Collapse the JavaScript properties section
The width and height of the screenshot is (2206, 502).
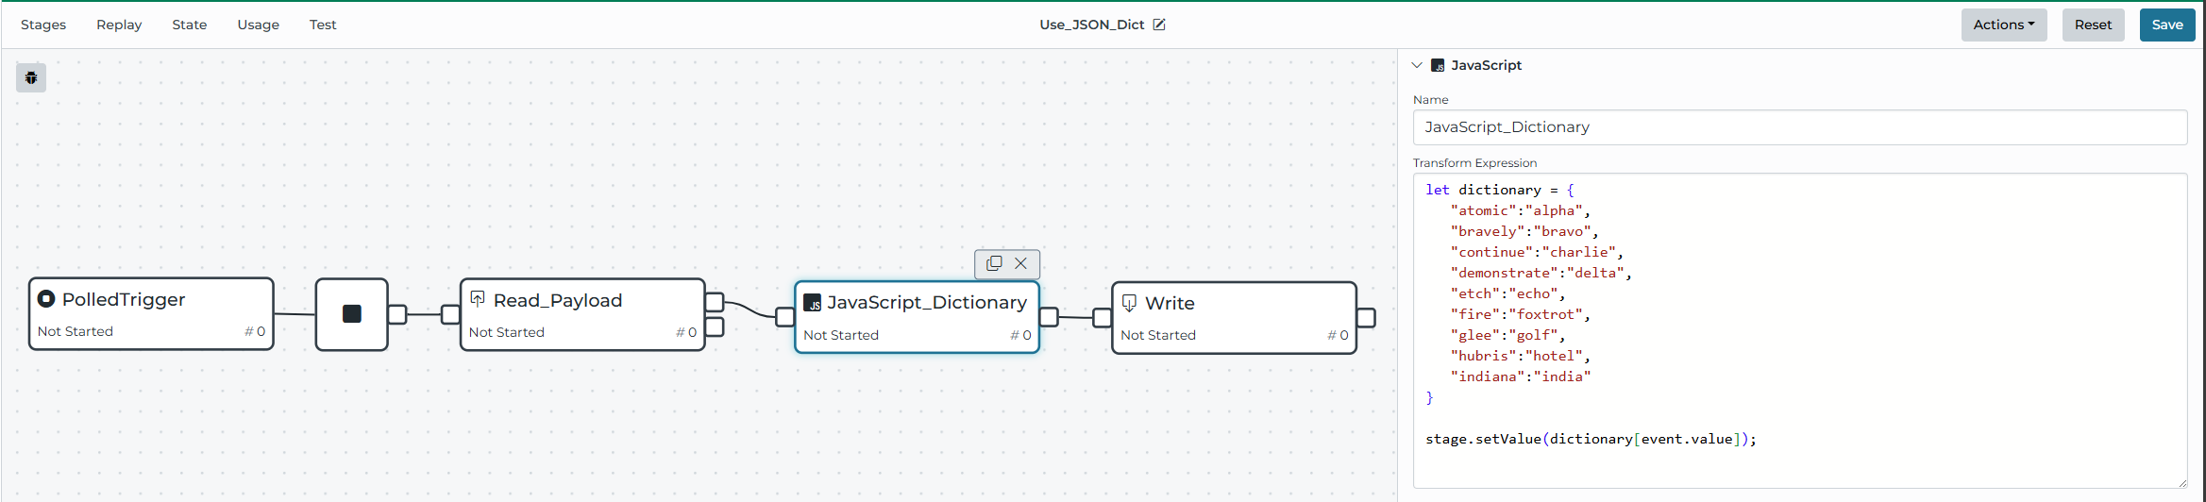[1417, 65]
